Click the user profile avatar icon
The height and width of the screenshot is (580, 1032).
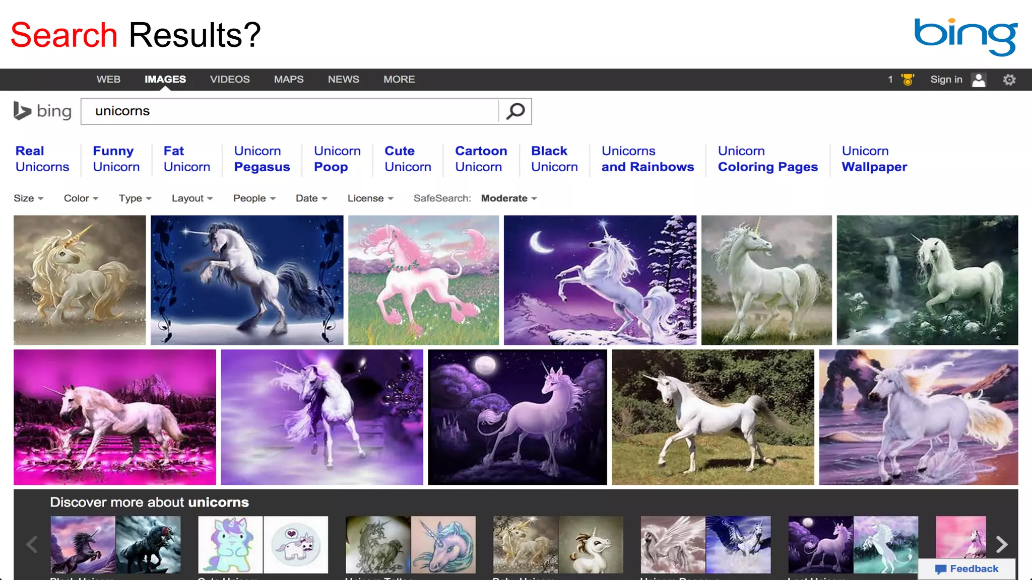979,80
